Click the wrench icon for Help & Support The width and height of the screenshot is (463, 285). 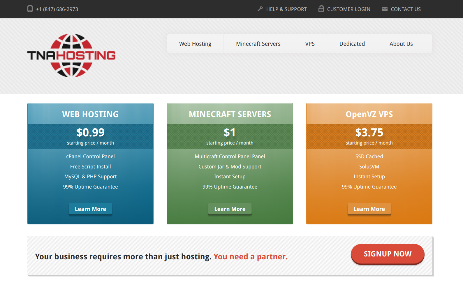point(260,9)
